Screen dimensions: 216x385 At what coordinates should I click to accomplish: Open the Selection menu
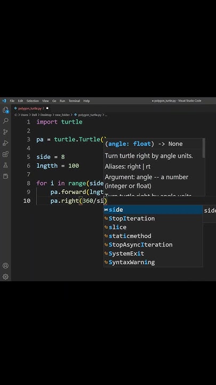pos(33,101)
